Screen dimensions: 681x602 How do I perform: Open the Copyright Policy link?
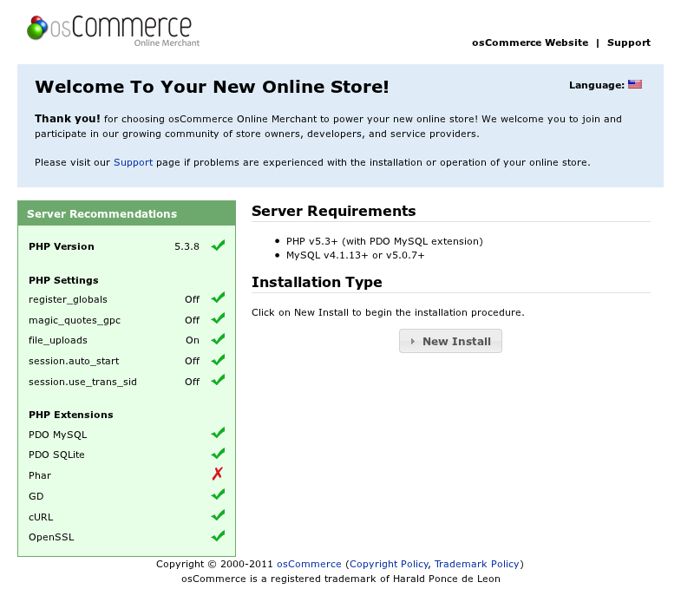point(389,564)
